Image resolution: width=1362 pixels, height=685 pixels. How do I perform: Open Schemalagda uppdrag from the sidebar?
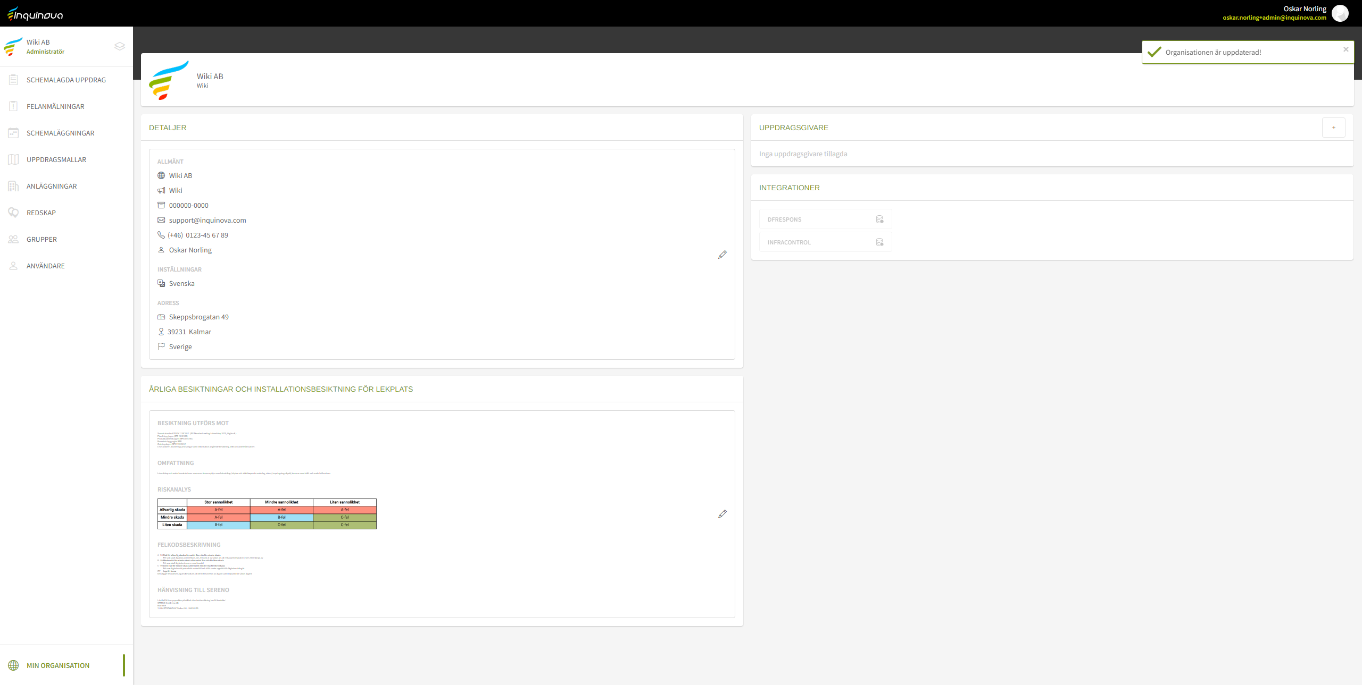65,80
